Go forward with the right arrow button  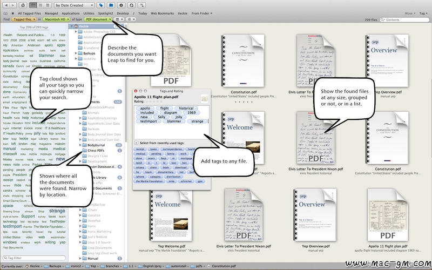(x=13, y=5)
